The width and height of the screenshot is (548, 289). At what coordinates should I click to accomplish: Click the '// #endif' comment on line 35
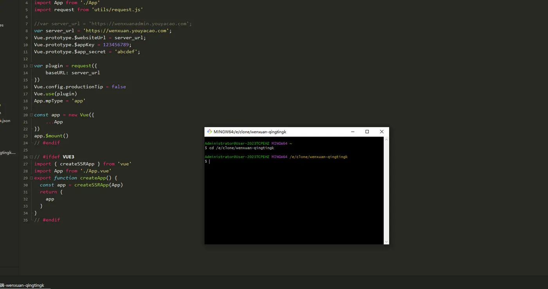pos(47,220)
